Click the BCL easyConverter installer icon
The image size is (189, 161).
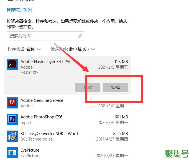click(x=12, y=136)
